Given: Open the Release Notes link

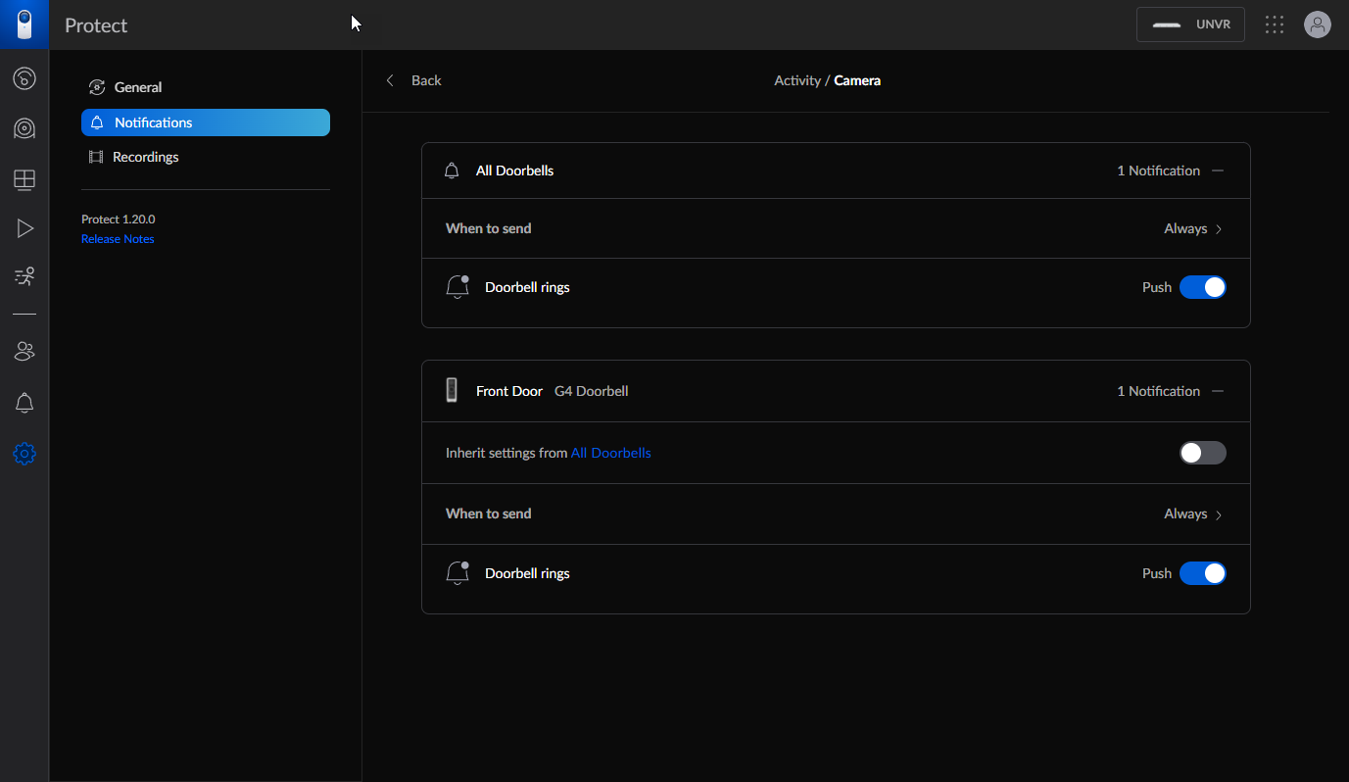Looking at the screenshot, I should [118, 239].
